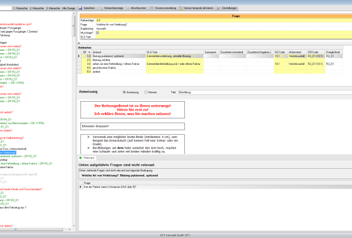Select answer 'geschlossene Fraktur'
Screen dimensions: 352x238
click(119, 68)
